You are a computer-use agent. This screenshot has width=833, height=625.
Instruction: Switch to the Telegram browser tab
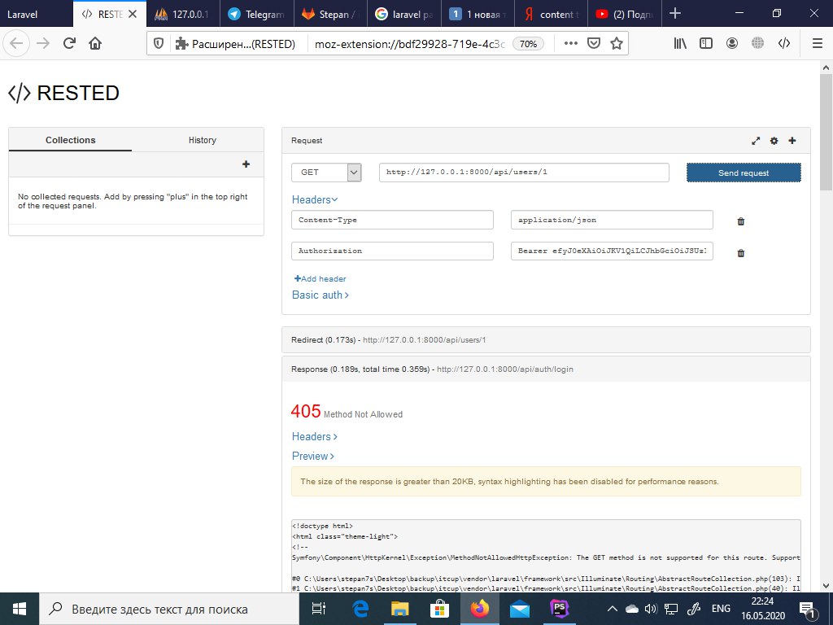257,14
